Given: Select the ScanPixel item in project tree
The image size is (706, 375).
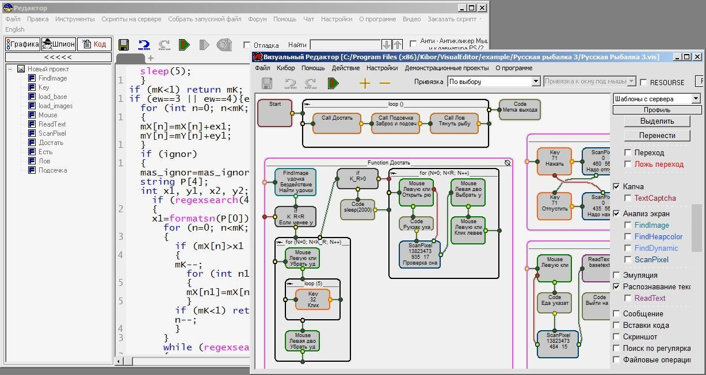Looking at the screenshot, I should click(x=52, y=133).
